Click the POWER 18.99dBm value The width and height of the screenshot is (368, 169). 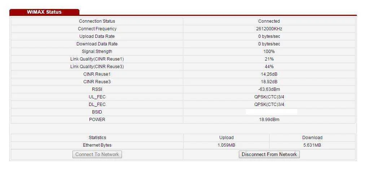point(269,120)
